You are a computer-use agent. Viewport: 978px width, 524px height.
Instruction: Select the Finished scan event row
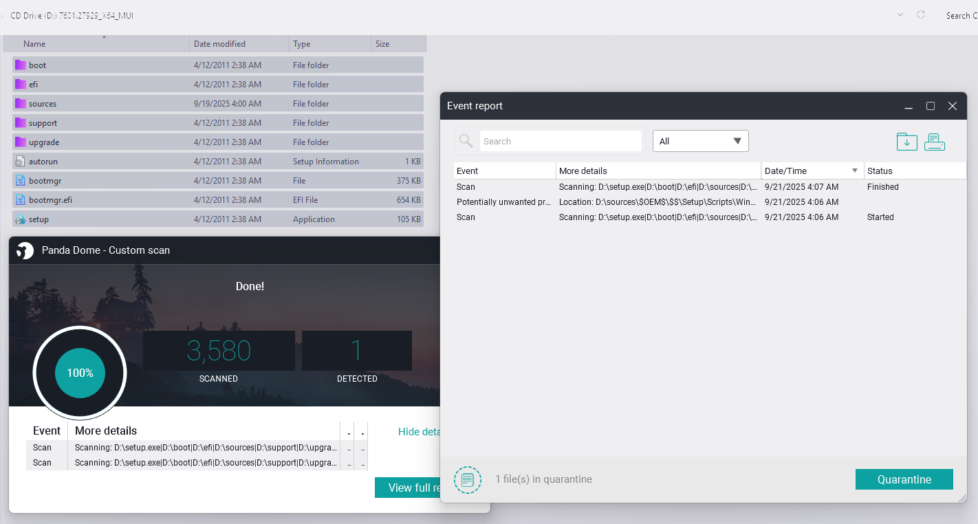(710, 187)
